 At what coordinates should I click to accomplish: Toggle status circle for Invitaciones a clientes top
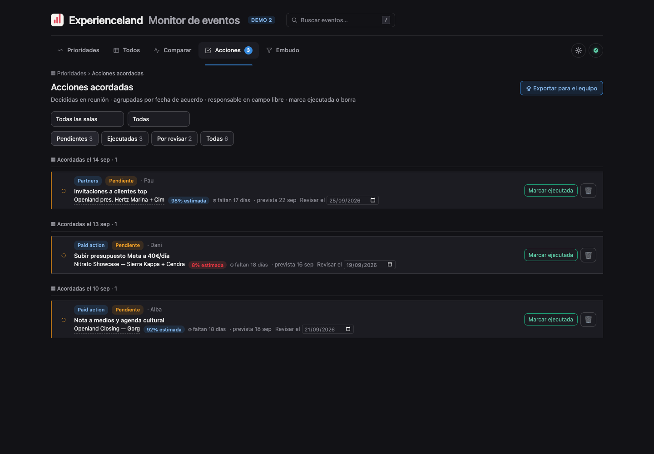[64, 191]
